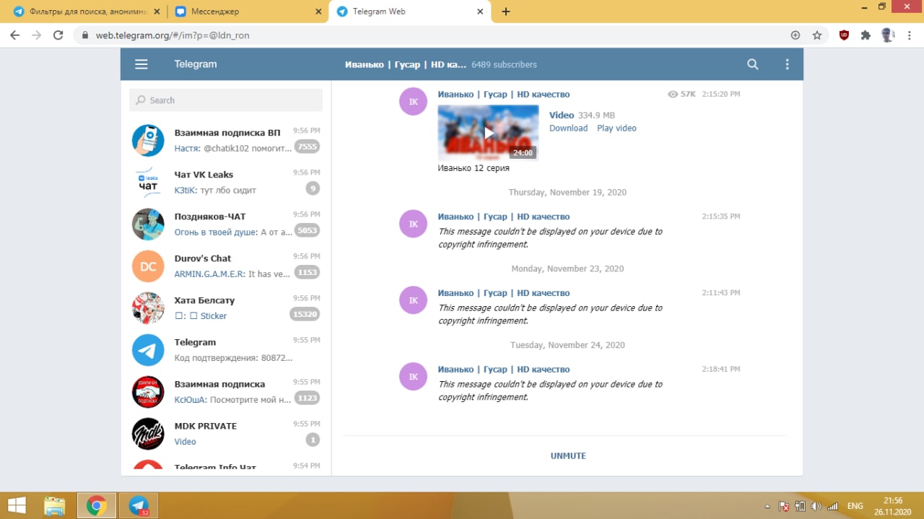Click the 24:00 video duration label
The image size is (924, 519).
(x=523, y=153)
